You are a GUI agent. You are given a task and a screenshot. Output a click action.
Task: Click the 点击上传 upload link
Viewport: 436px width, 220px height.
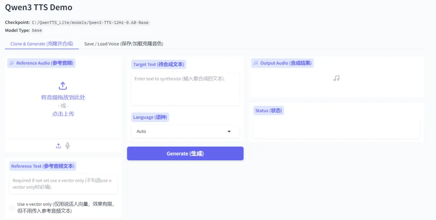click(63, 114)
